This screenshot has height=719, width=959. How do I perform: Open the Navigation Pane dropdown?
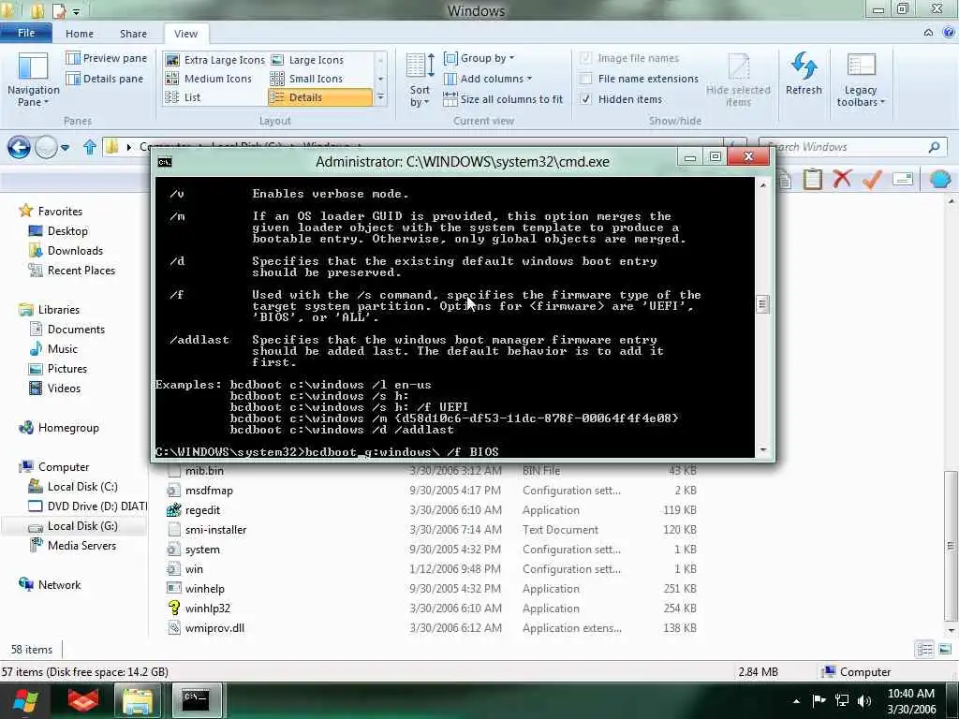click(x=33, y=80)
